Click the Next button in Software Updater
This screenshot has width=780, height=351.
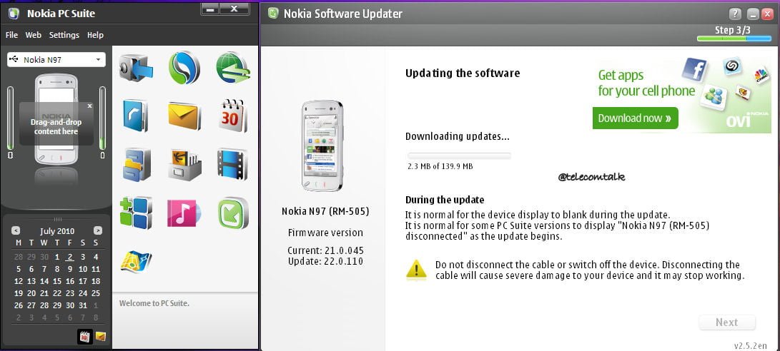(727, 322)
